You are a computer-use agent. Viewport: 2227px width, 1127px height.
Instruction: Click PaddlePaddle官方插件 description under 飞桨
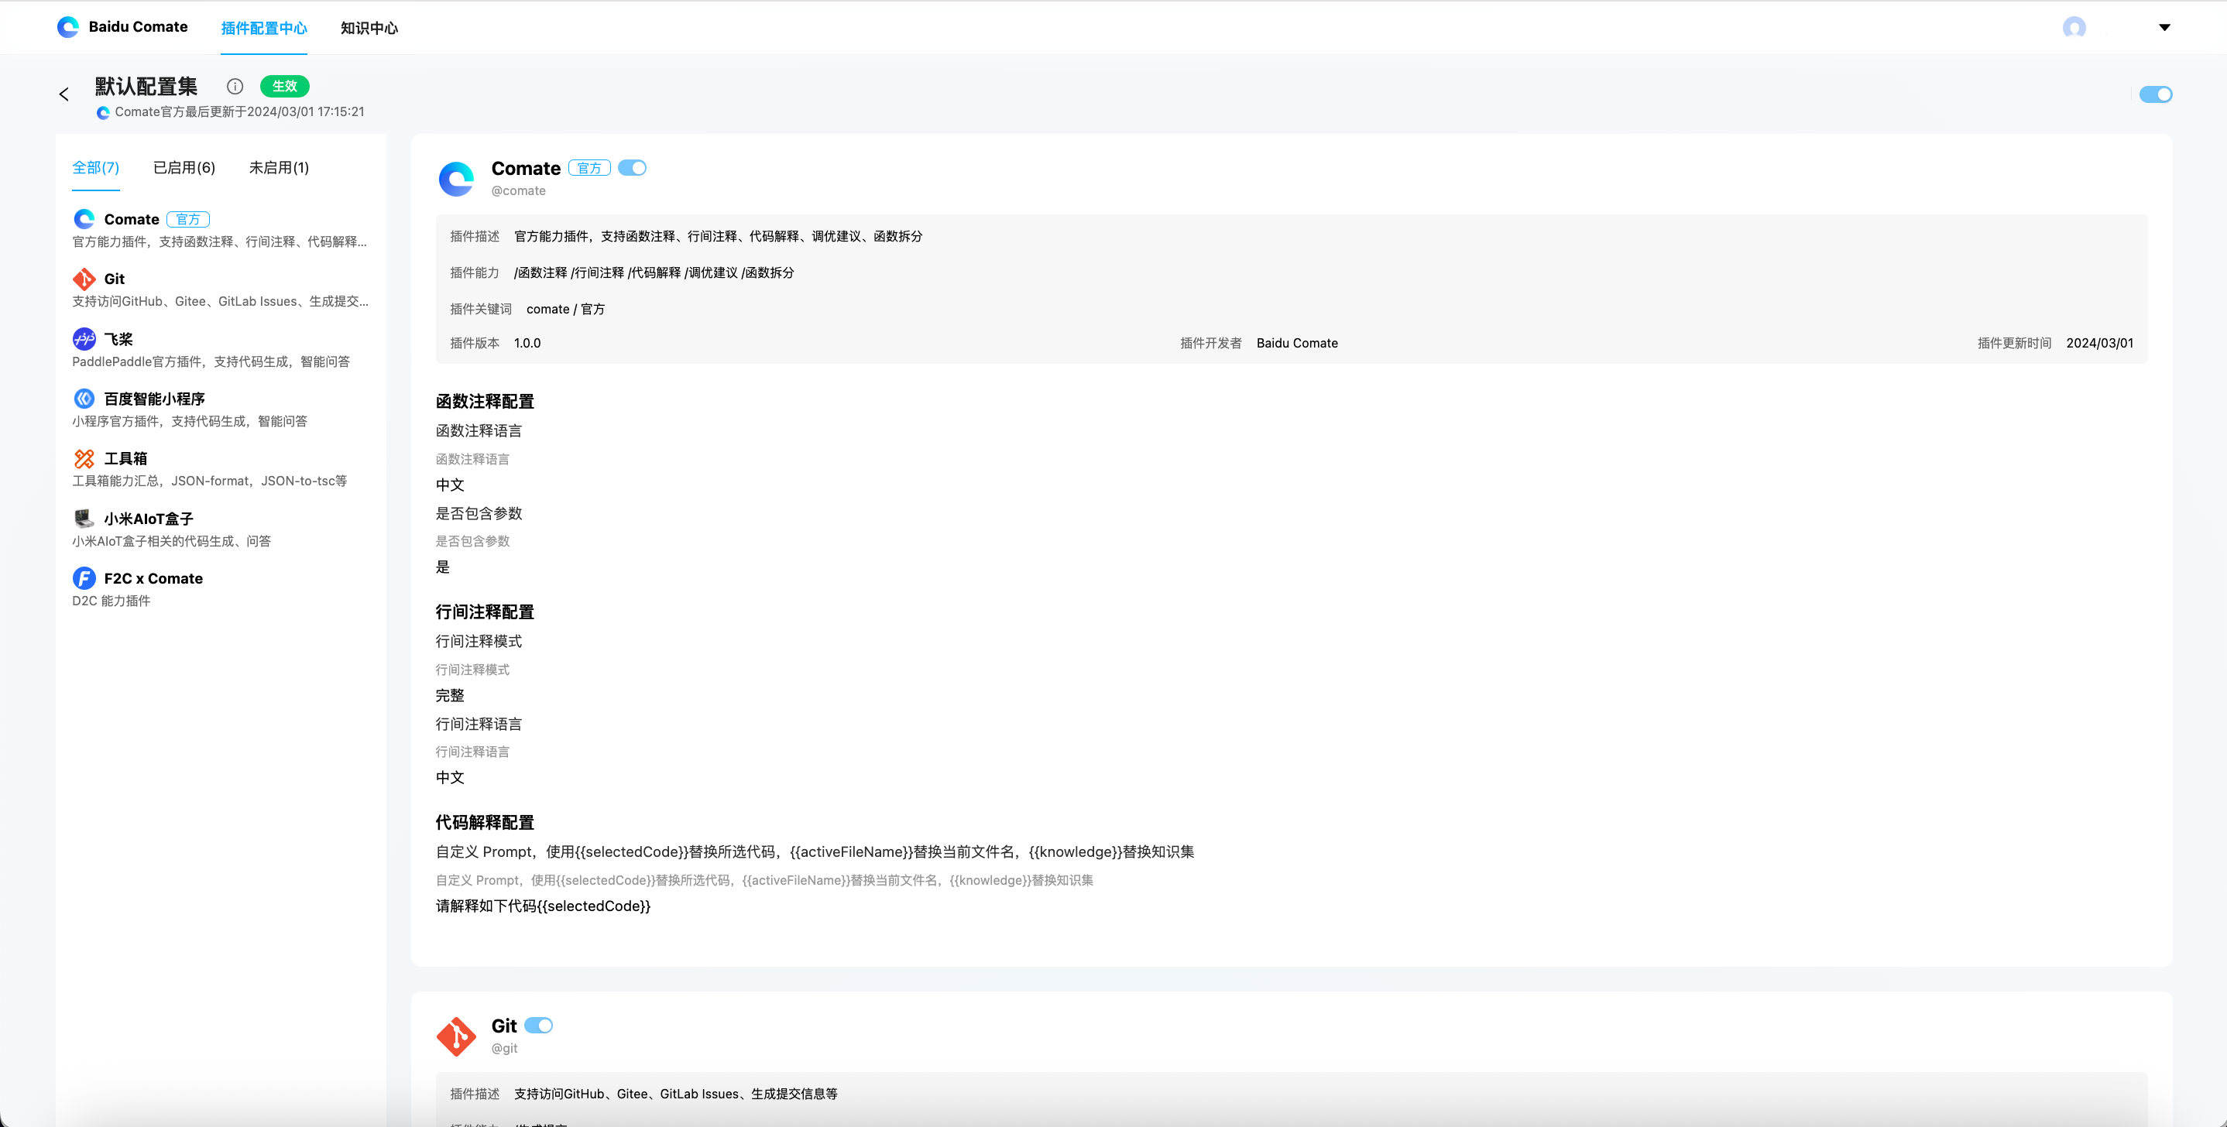pyautogui.click(x=211, y=361)
